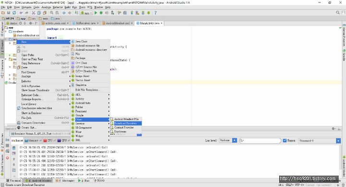The width and height of the screenshot is (346, 187).
Task: Open the TODO tool window tab
Action: [x=99, y=181]
